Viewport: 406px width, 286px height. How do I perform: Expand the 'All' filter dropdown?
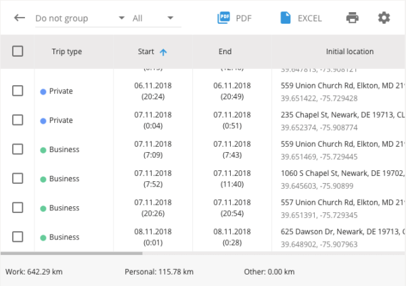pos(154,18)
